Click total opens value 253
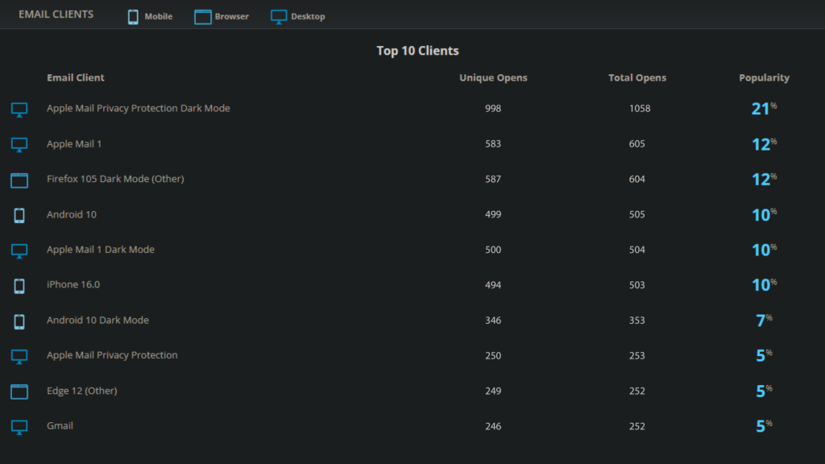The width and height of the screenshot is (825, 464). [x=636, y=355]
